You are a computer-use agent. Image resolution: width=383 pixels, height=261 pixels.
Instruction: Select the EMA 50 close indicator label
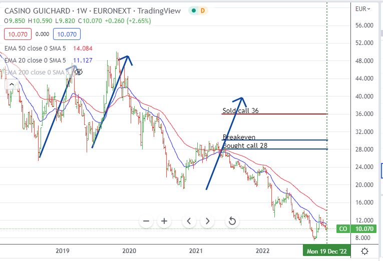pos(35,48)
